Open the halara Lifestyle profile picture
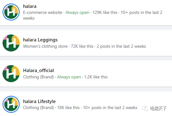This screenshot has height=116, width=172. (11, 104)
